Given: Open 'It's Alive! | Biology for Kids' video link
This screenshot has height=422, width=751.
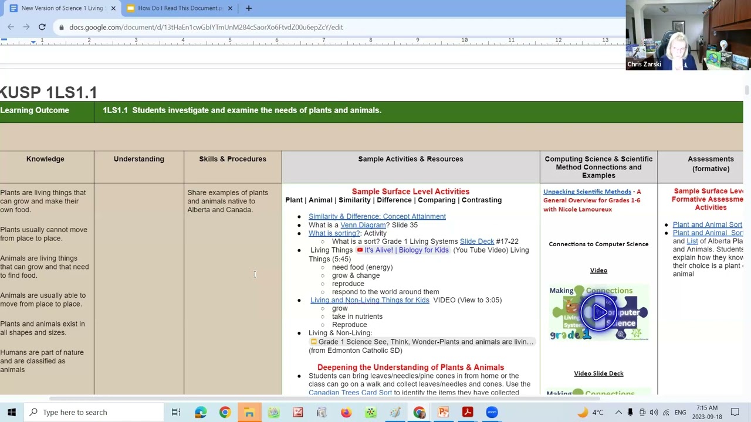Looking at the screenshot, I should point(407,250).
